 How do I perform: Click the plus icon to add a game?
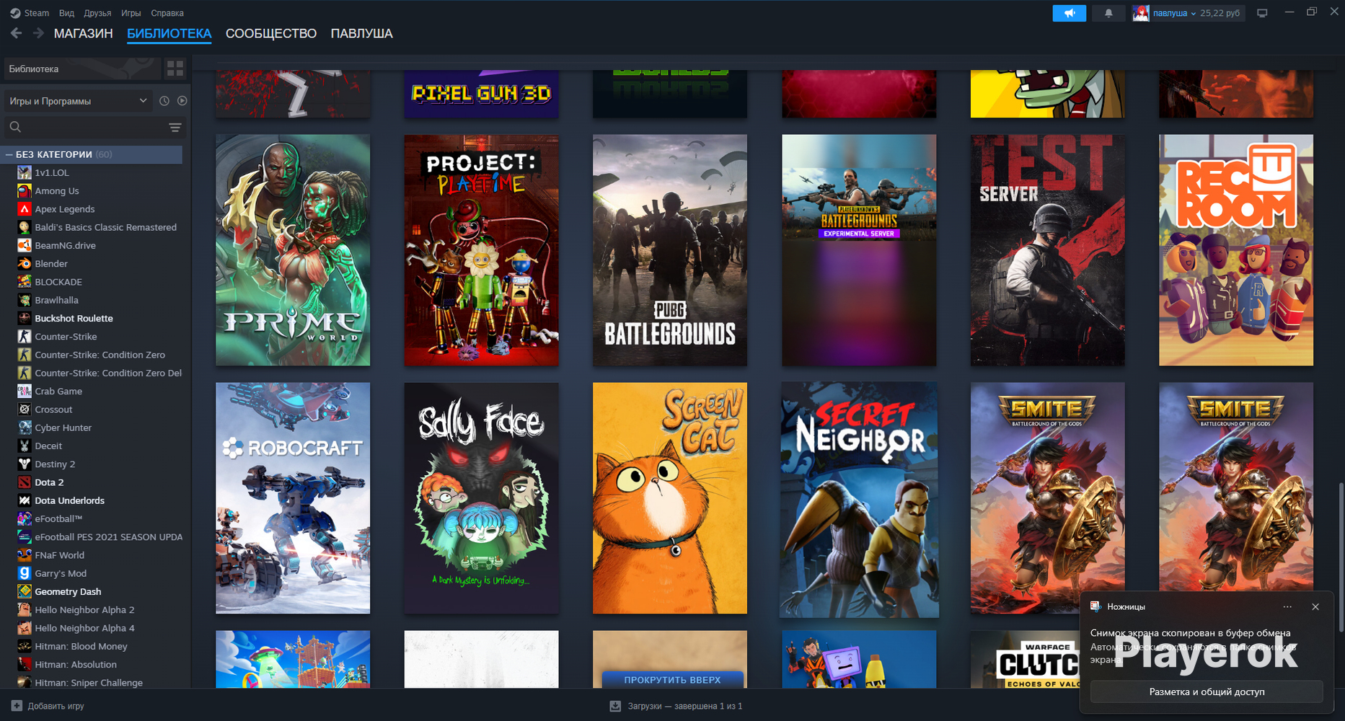17,706
